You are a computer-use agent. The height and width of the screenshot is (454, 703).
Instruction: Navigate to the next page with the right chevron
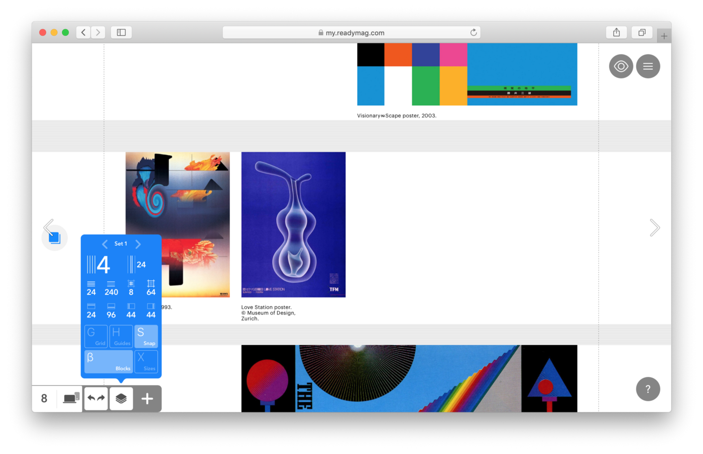coord(655,227)
